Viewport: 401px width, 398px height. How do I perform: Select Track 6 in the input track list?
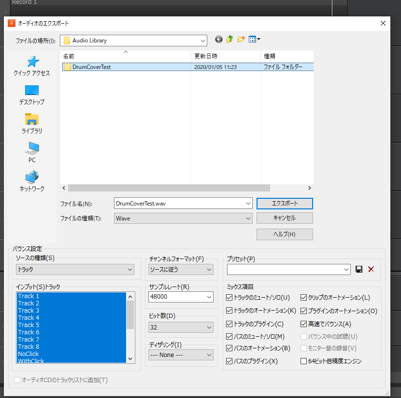coord(72,332)
